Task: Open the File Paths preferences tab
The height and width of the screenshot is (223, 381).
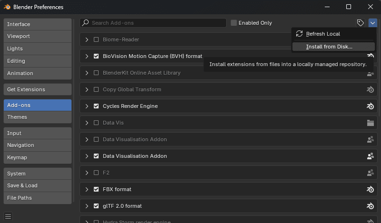Action: (38, 198)
